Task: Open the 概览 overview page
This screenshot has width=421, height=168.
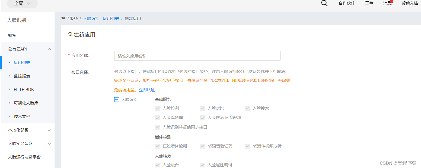Action: 12,36
